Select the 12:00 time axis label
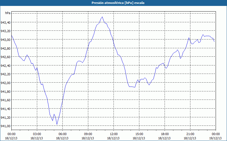The width and height of the screenshot is (227, 141). click(114, 134)
